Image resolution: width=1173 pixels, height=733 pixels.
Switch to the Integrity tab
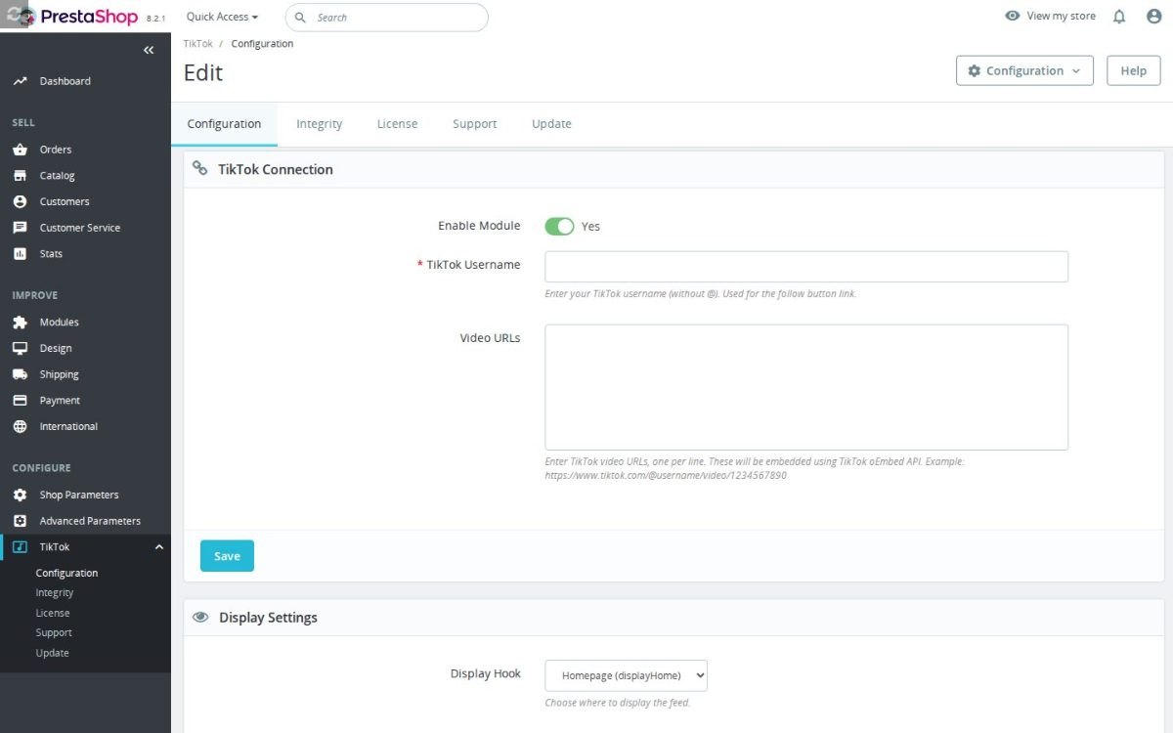pyautogui.click(x=320, y=124)
